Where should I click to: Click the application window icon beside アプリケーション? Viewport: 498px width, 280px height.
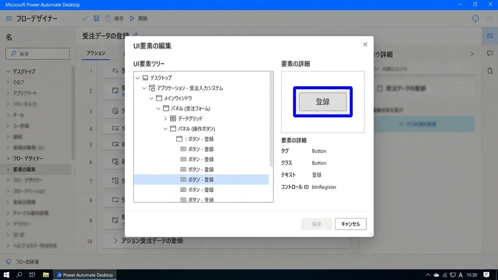(x=152, y=88)
